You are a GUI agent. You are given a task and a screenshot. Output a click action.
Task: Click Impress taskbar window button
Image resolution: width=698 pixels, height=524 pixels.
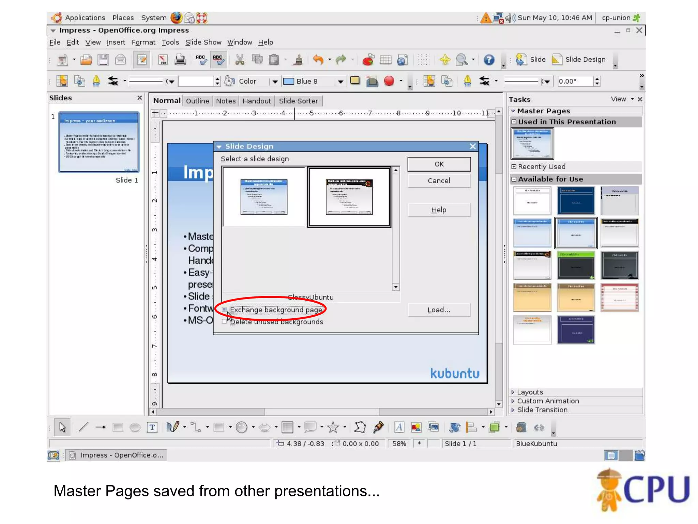117,455
